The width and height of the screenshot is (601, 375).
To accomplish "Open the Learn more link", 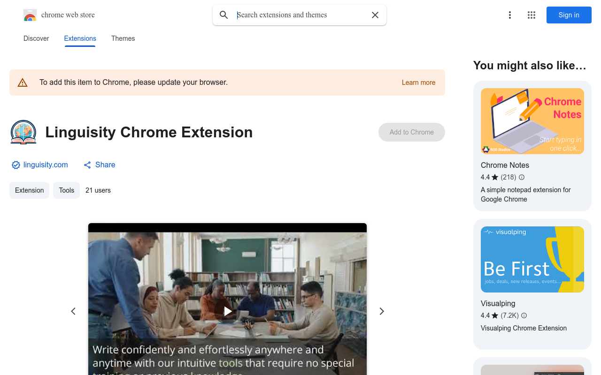I will coord(418,82).
